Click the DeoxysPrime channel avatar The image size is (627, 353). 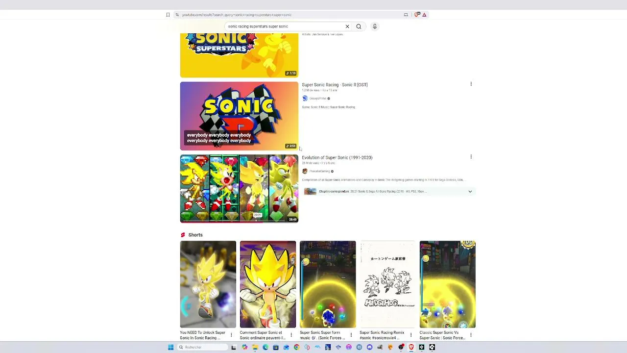tap(305, 99)
